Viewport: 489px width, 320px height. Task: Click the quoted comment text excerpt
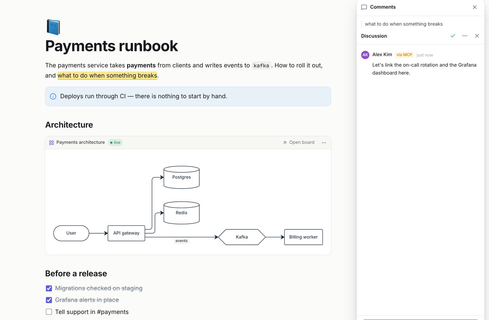pyautogui.click(x=404, y=24)
